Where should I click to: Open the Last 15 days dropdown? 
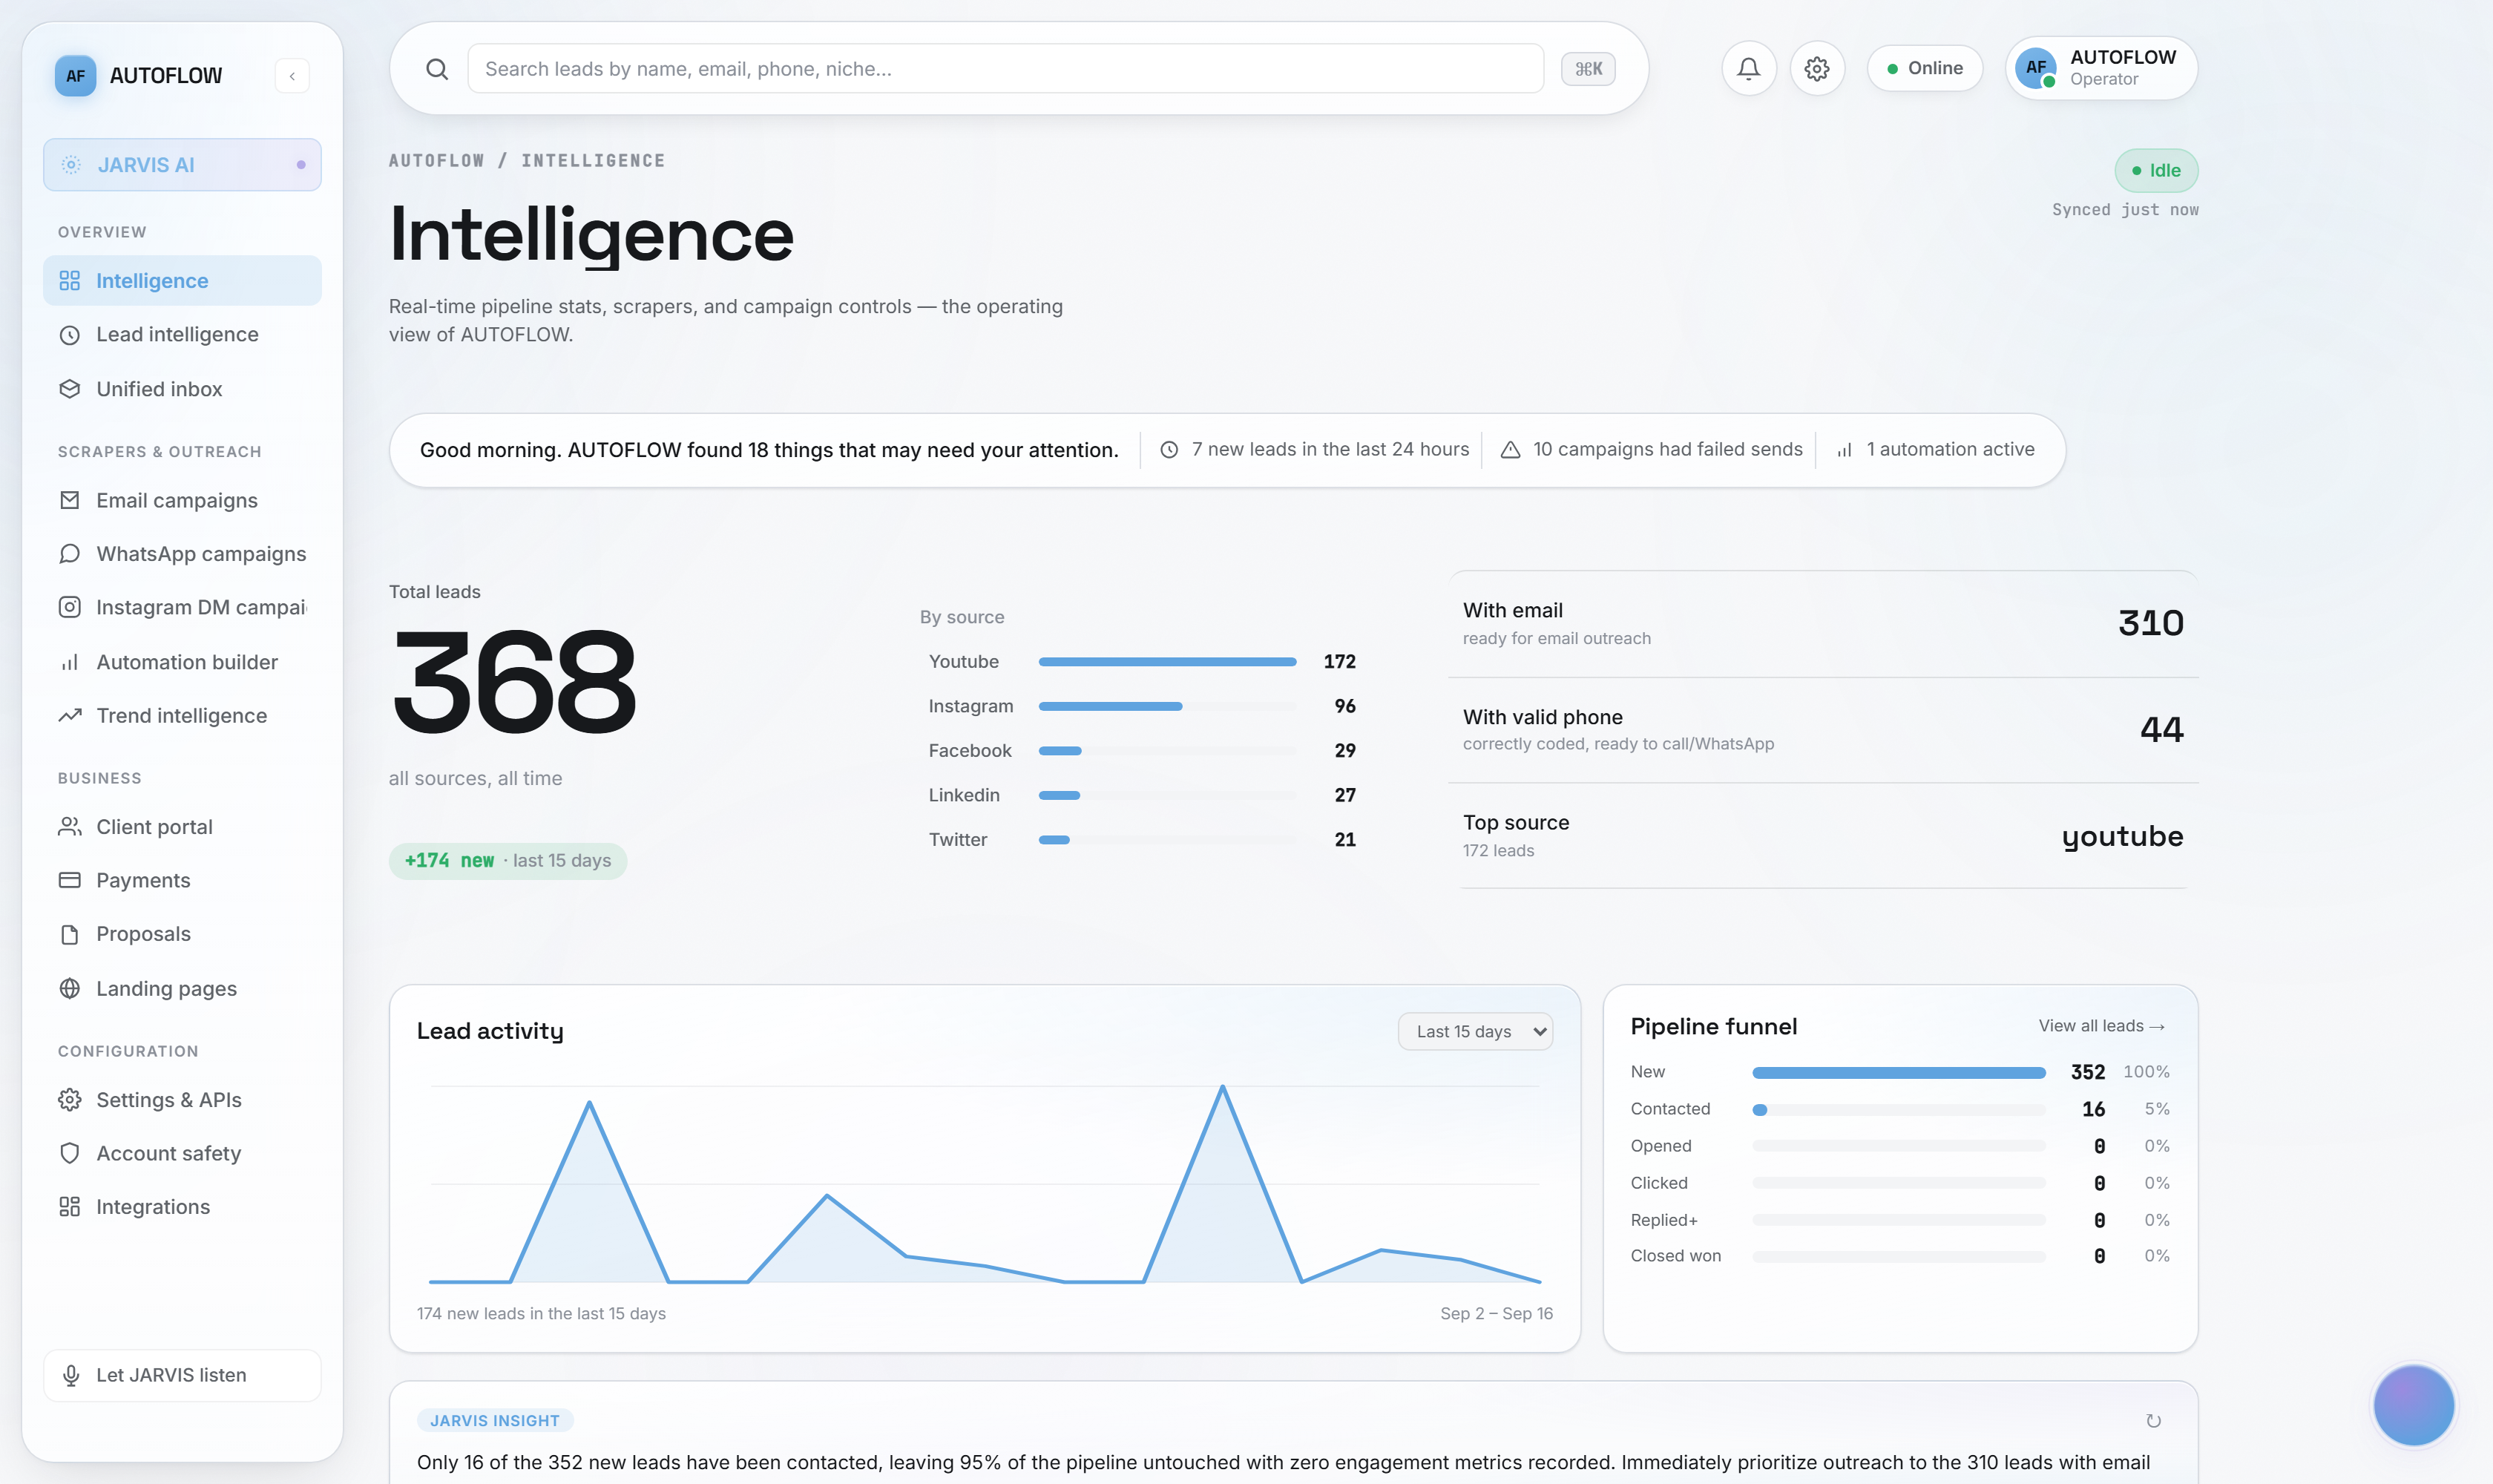(x=1475, y=1031)
